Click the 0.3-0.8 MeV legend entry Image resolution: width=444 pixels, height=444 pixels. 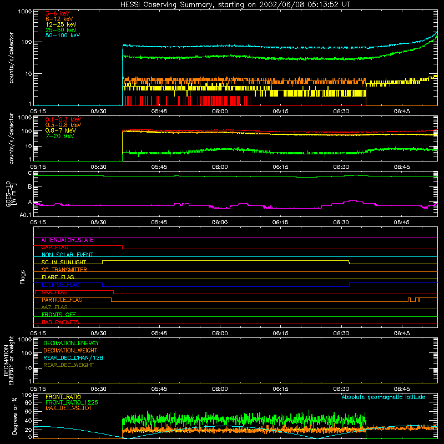(63, 125)
